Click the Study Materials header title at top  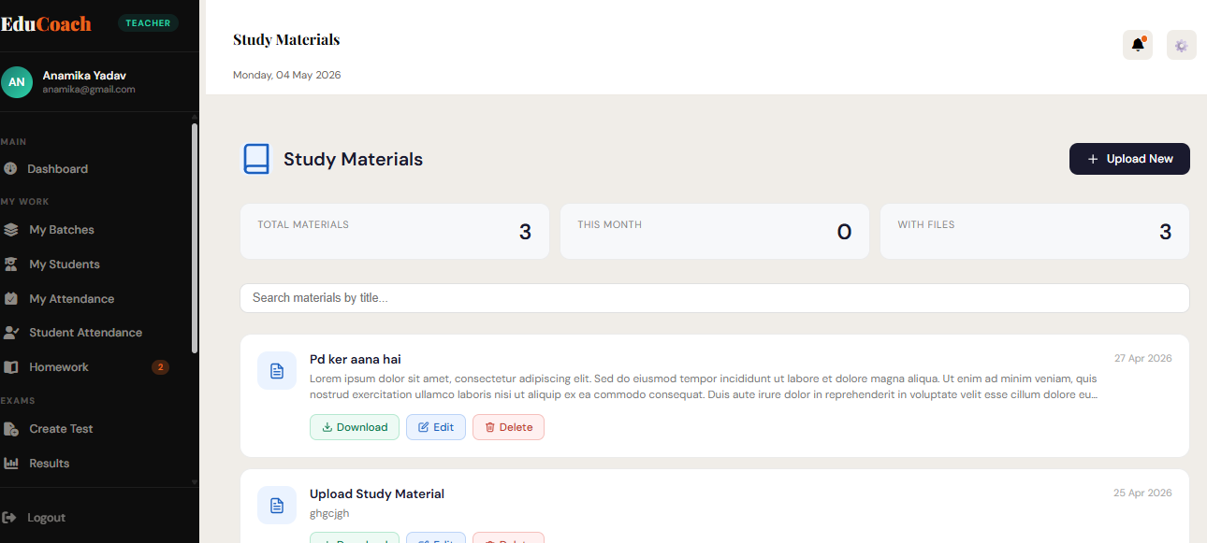coord(286,39)
